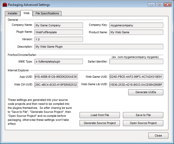Click the 'Internet Explorer' section heading
Image resolution: width=174 pixels, height=144 pixels.
18,70
